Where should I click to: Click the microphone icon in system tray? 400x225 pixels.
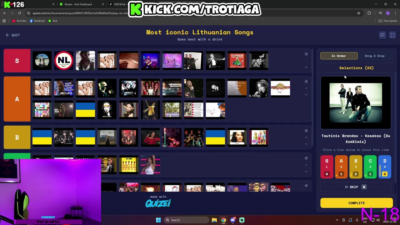357,220
